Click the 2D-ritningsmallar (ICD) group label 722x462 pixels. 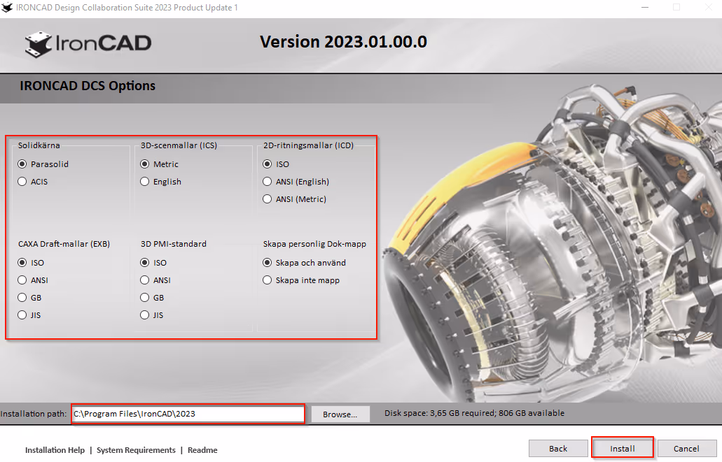[x=309, y=145]
